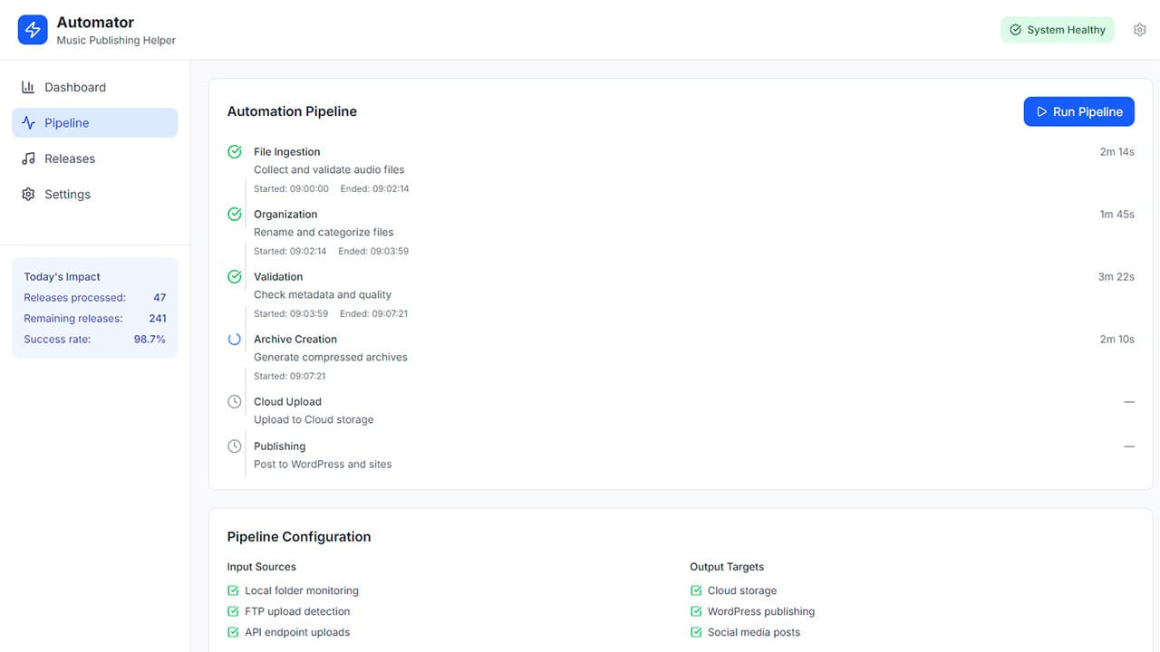The image size is (1160, 652).
Task: Click the Input Sources heading
Action: [262, 567]
